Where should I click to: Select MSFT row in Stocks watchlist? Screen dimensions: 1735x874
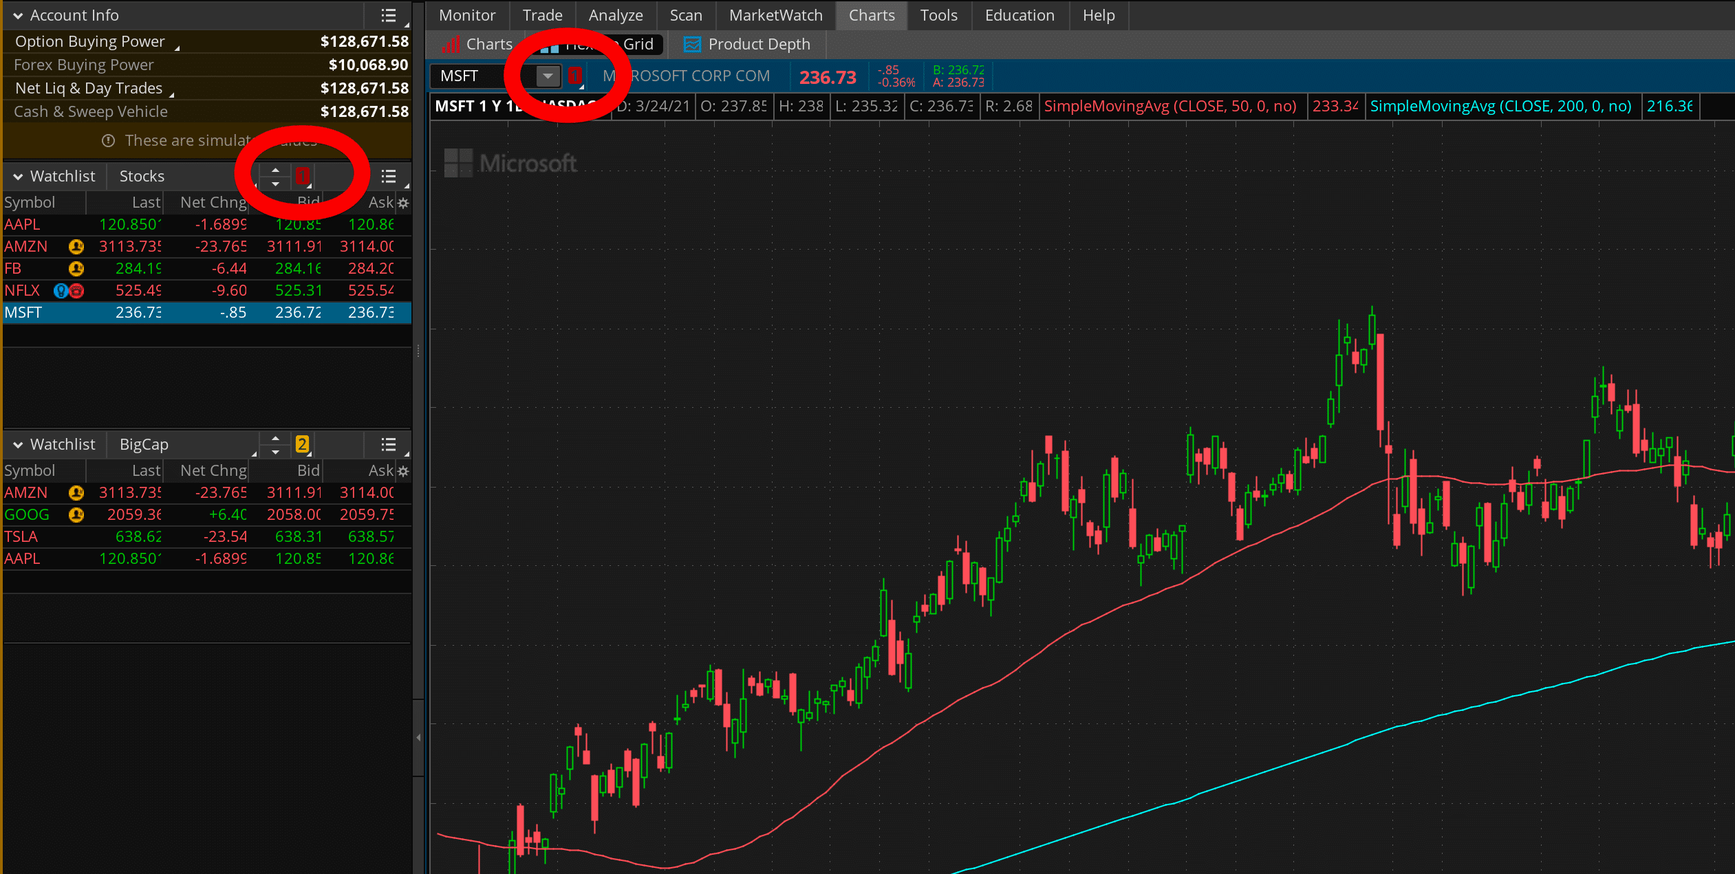tap(206, 312)
